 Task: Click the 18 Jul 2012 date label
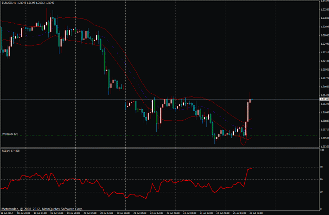pos(7,213)
